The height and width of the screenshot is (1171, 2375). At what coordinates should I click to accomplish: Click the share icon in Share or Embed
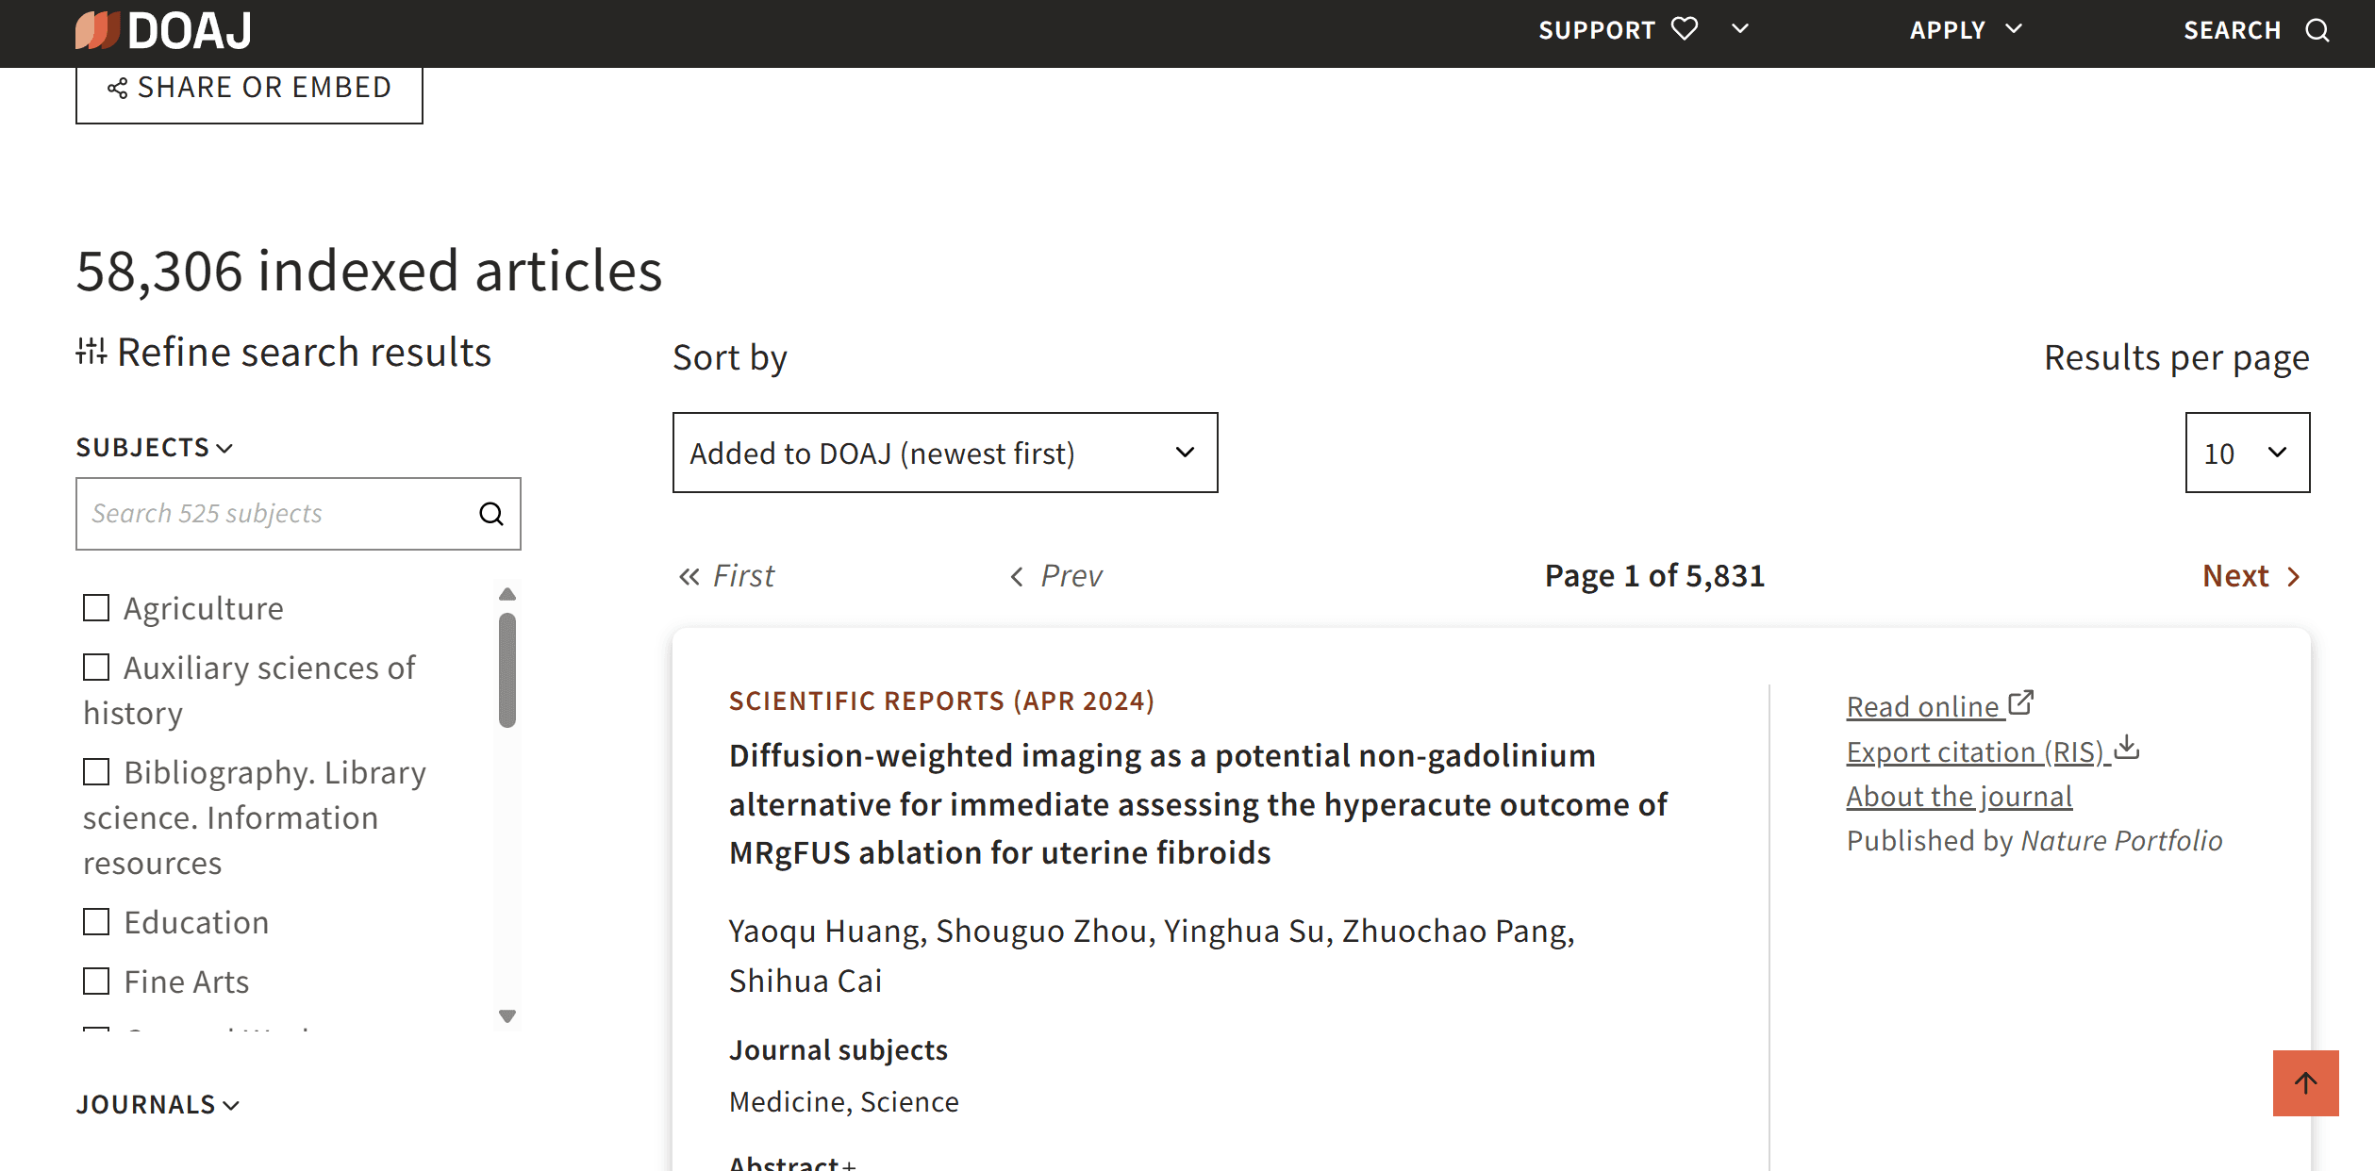(x=117, y=89)
